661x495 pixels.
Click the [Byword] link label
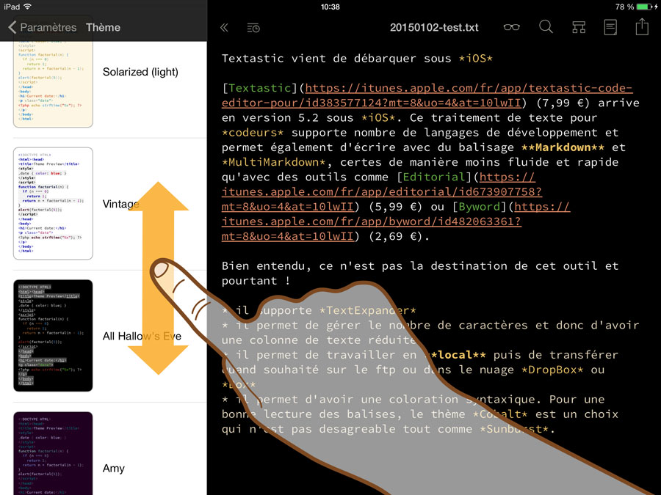(x=479, y=207)
